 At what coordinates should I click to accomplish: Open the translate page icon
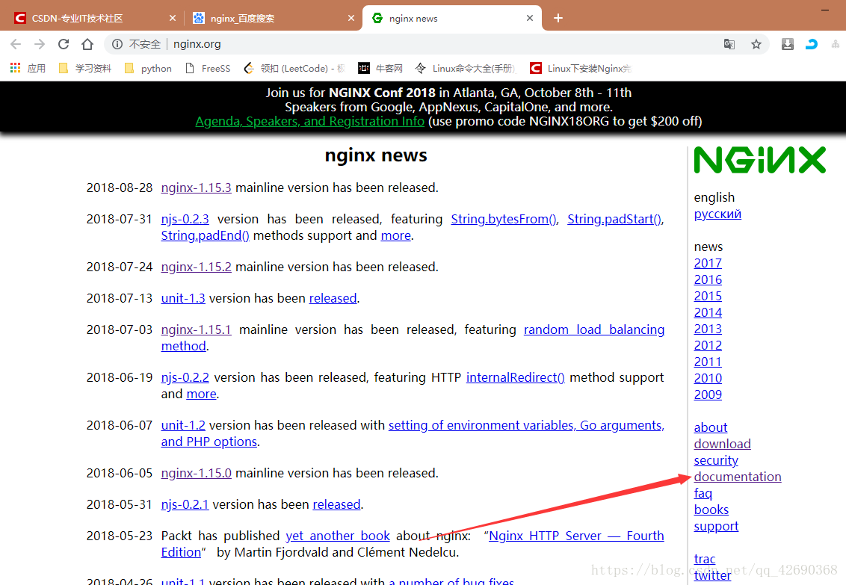[x=729, y=44]
